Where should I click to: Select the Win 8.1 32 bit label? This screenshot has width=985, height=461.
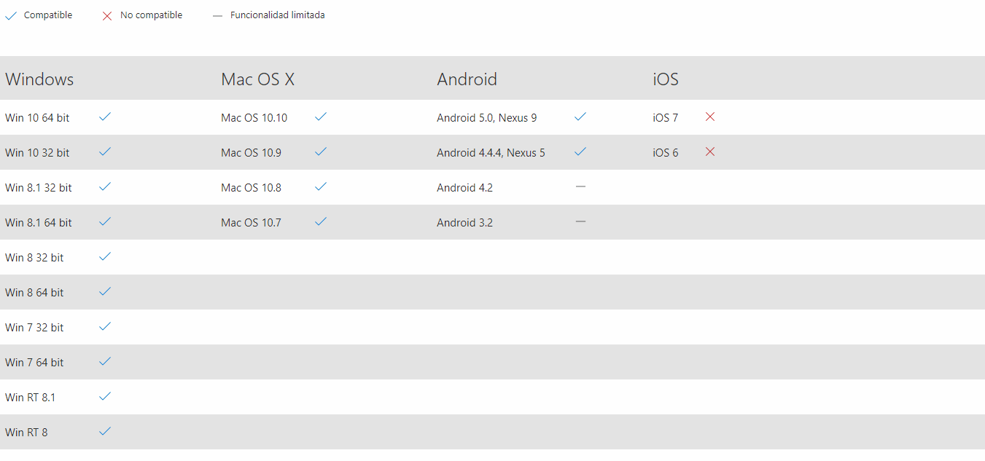click(x=39, y=188)
